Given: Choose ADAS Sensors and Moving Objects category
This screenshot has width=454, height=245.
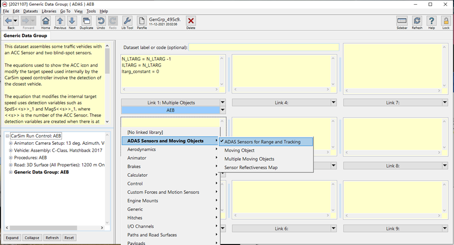Looking at the screenshot, I should coord(171,141).
